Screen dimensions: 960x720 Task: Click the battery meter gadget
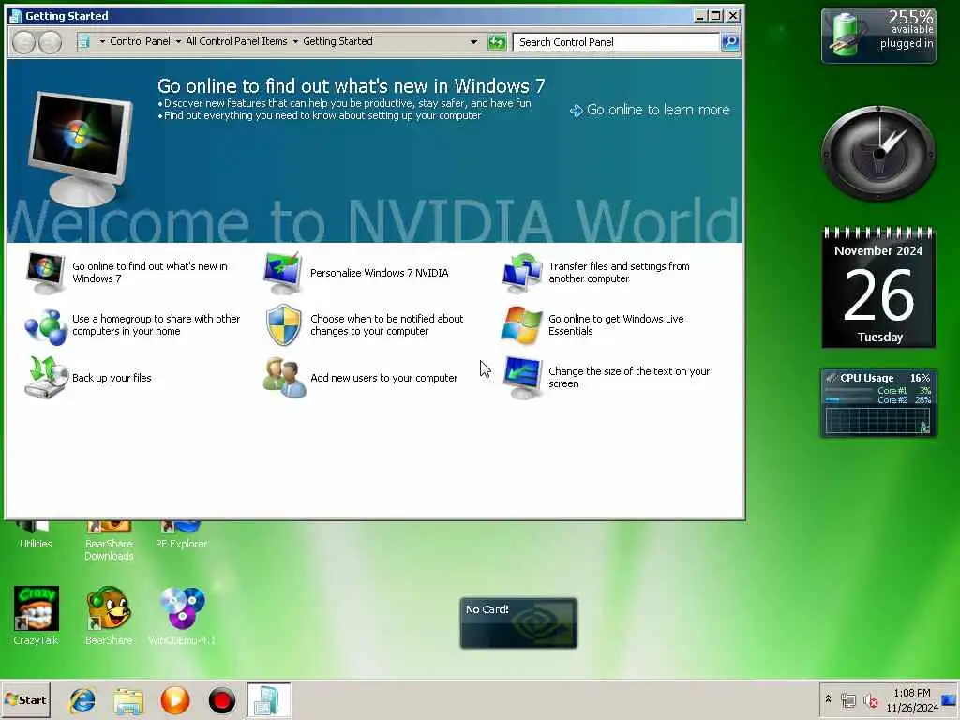878,36
